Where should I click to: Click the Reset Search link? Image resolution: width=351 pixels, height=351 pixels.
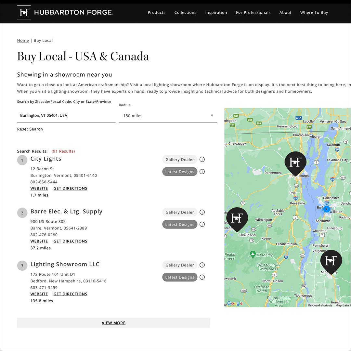pyautogui.click(x=30, y=129)
